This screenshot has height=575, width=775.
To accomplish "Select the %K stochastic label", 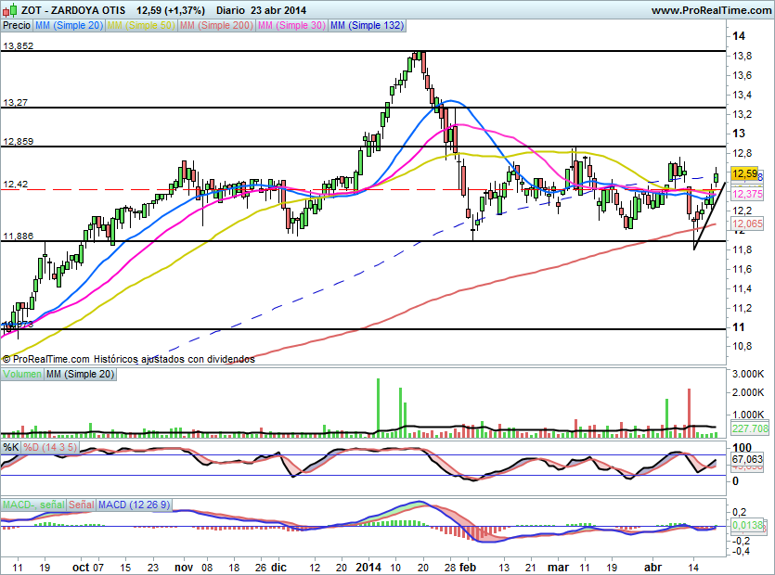I will point(11,447).
